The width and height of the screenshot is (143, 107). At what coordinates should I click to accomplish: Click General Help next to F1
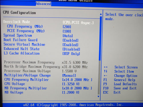tap(124, 80)
